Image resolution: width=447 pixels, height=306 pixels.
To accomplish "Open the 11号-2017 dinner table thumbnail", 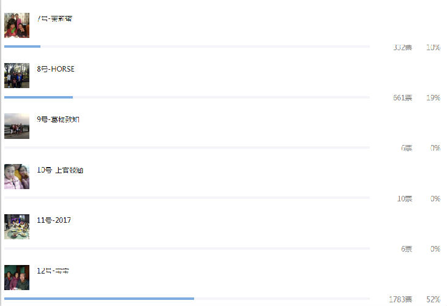I will tap(17, 226).
